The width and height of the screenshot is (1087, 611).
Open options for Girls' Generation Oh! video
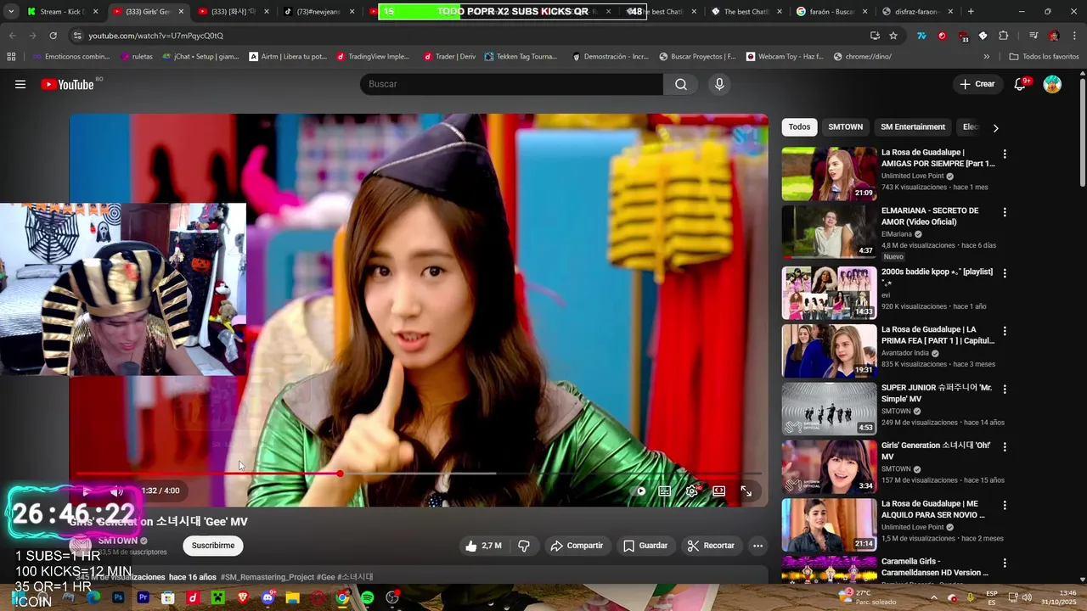(1005, 446)
